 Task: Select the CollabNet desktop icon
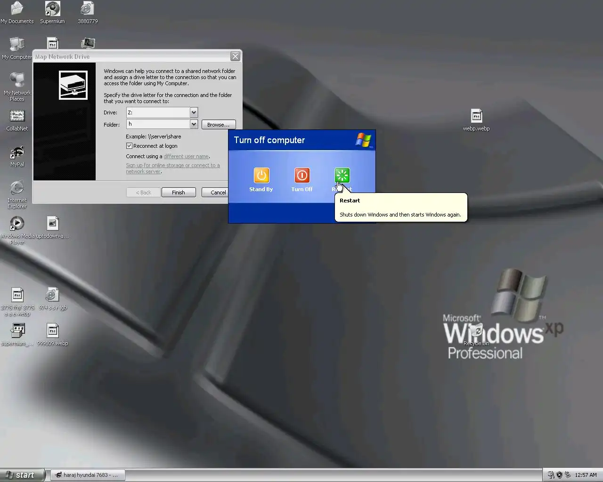coord(17,120)
